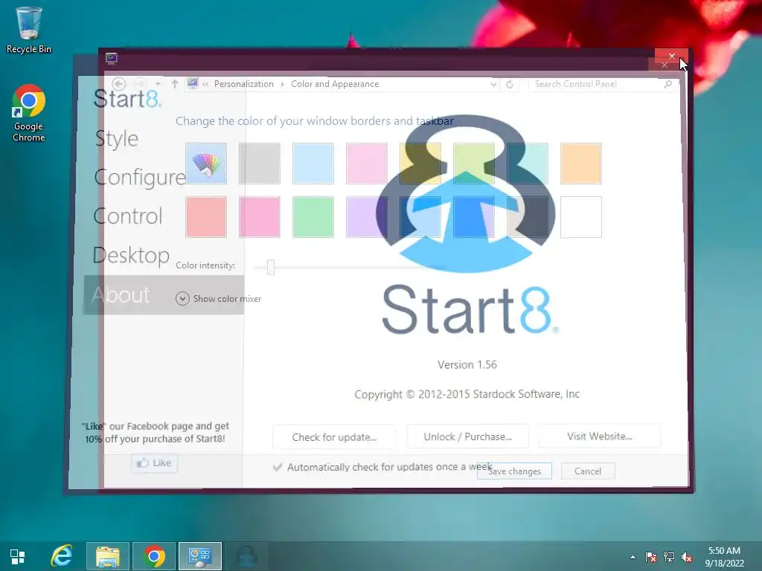This screenshot has width=762, height=571.
Task: Pick the red swatch in second row
Action: [x=206, y=217]
